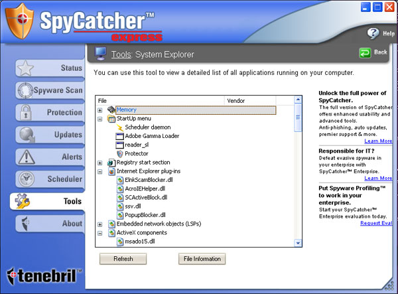Click the green Back arrow icon
Image resolution: width=398 pixels, height=294 pixels.
pos(365,53)
